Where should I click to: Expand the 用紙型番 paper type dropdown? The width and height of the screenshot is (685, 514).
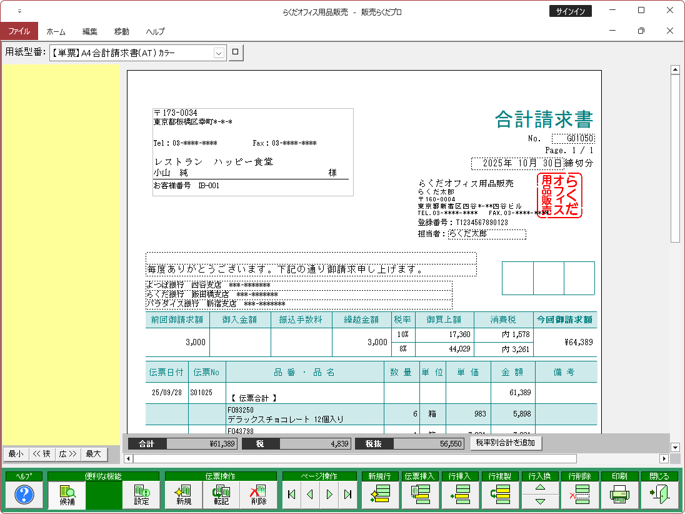[219, 53]
